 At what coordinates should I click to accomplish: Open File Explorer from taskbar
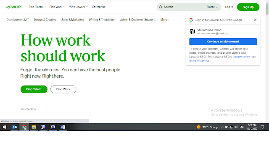click(34, 127)
